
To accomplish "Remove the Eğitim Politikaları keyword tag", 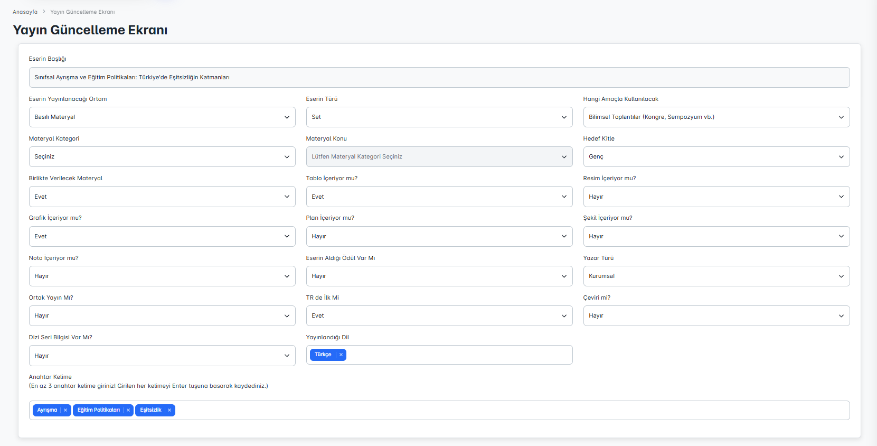I will pyautogui.click(x=128, y=410).
